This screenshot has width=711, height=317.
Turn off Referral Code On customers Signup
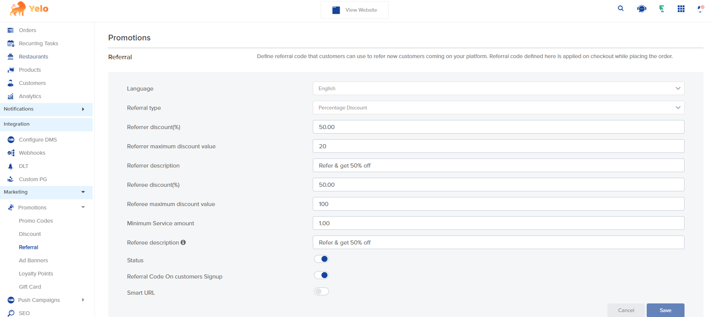tap(321, 275)
